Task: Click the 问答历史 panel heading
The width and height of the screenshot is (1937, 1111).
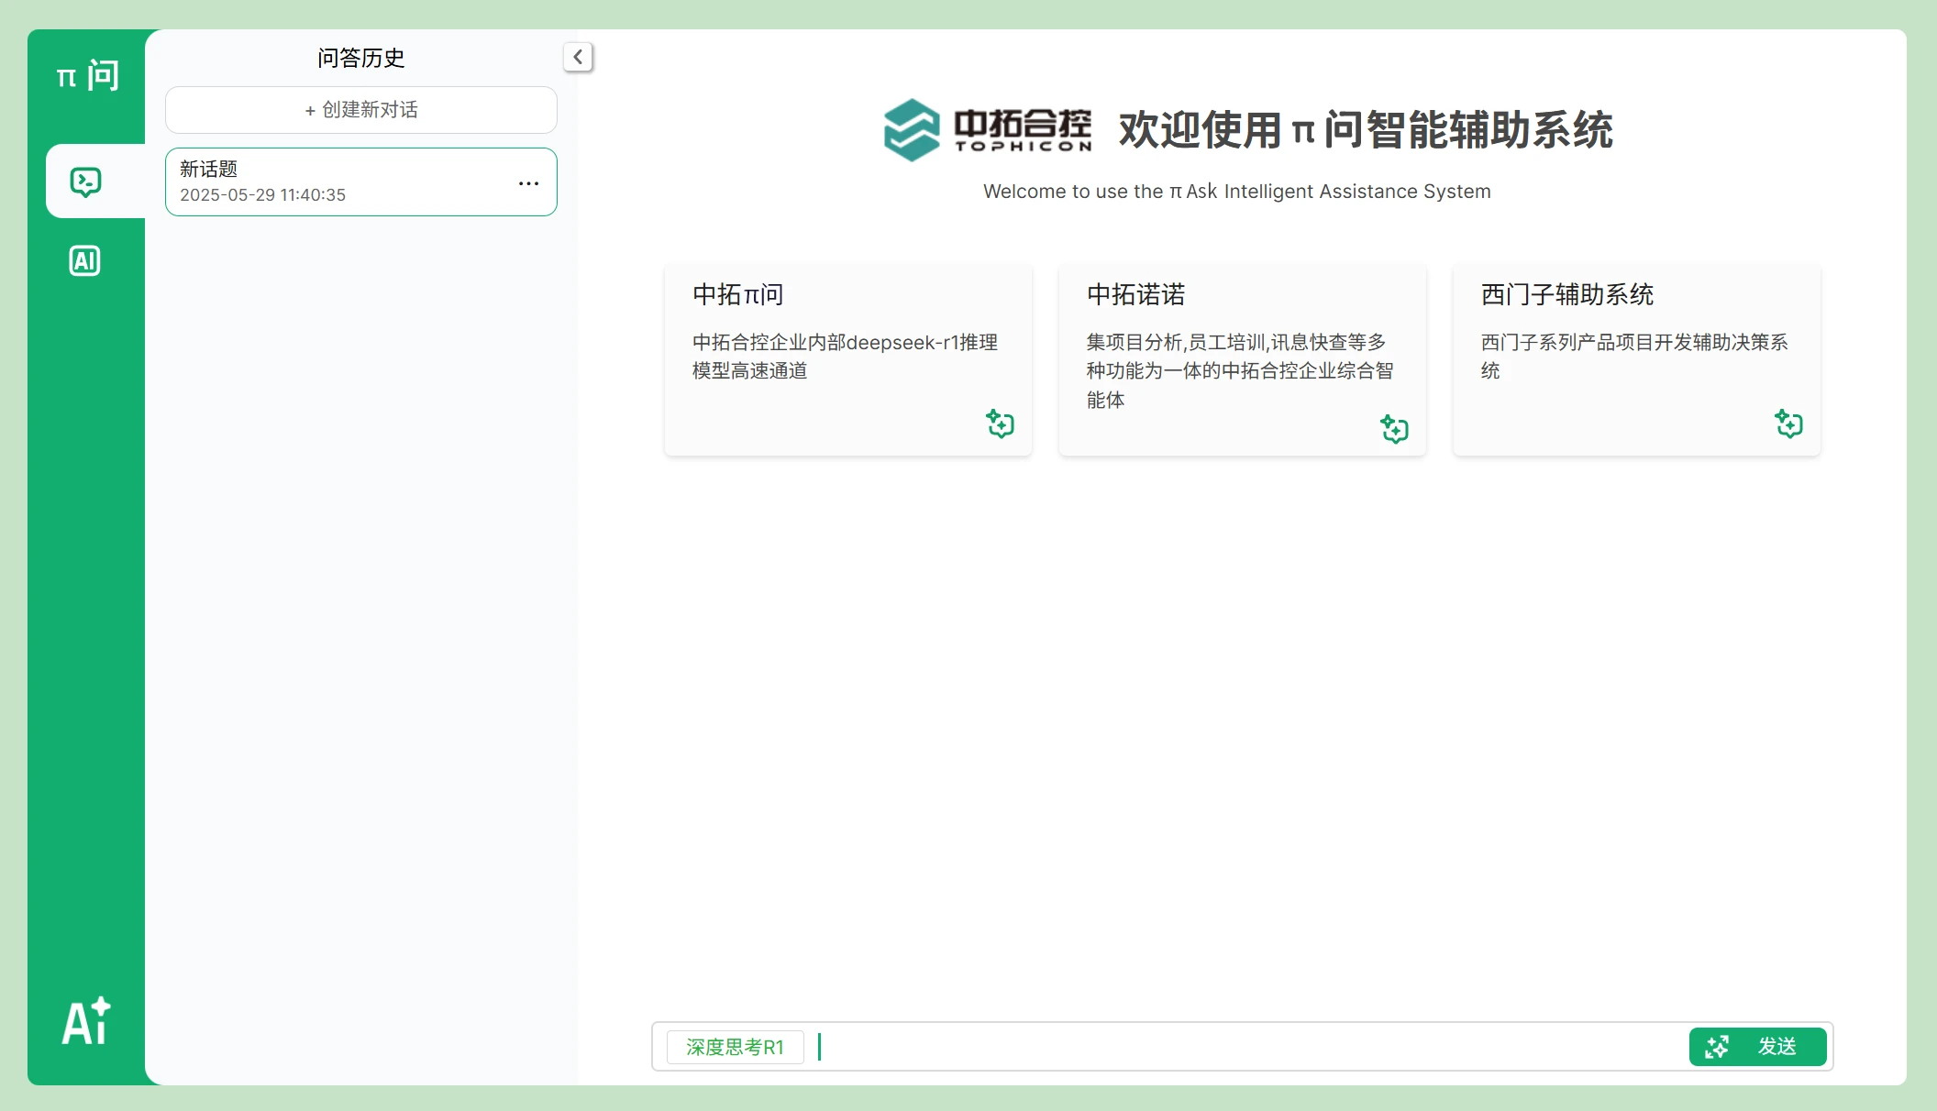Action: (x=361, y=58)
